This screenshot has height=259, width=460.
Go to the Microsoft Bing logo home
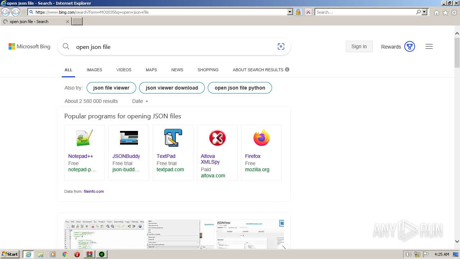(x=29, y=46)
